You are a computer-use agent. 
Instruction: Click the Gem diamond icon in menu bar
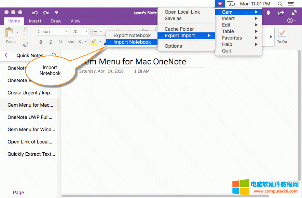(x=220, y=4)
